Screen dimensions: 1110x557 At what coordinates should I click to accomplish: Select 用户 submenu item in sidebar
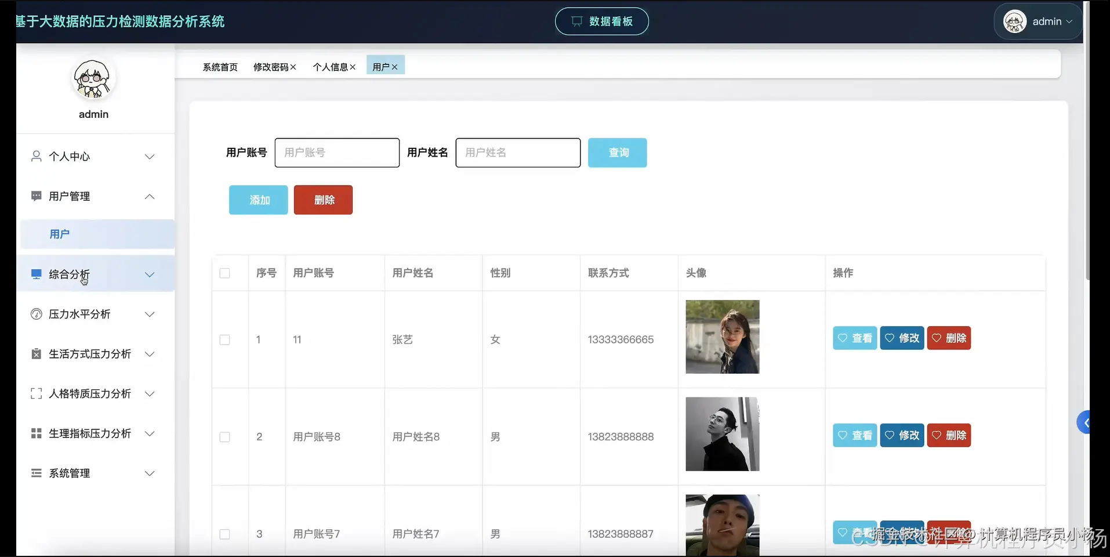point(97,234)
